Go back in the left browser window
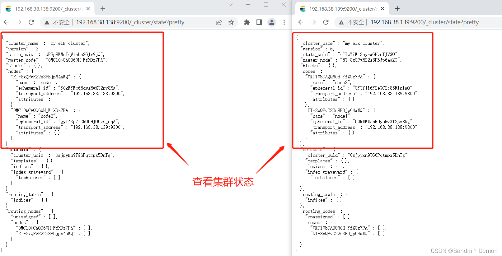502x256 pixels. click(x=7, y=22)
